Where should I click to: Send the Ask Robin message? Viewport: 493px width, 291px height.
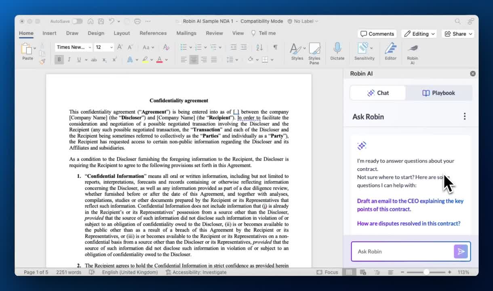coord(461,251)
